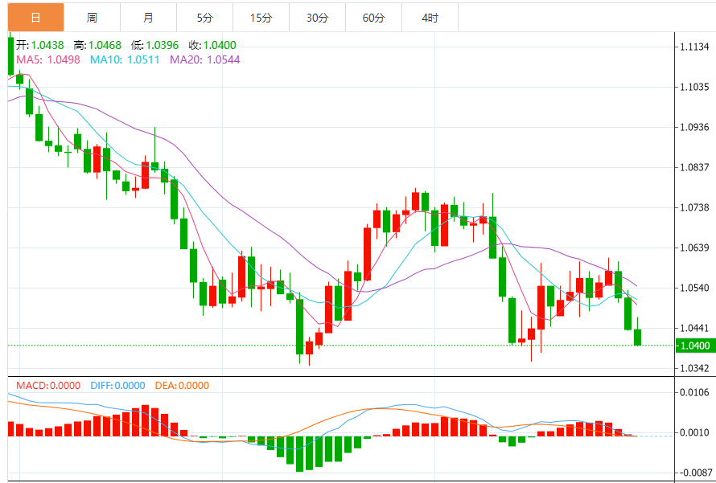Open the 60分 timeframe tab
Image resolution: width=716 pixels, height=483 pixels.
[373, 18]
